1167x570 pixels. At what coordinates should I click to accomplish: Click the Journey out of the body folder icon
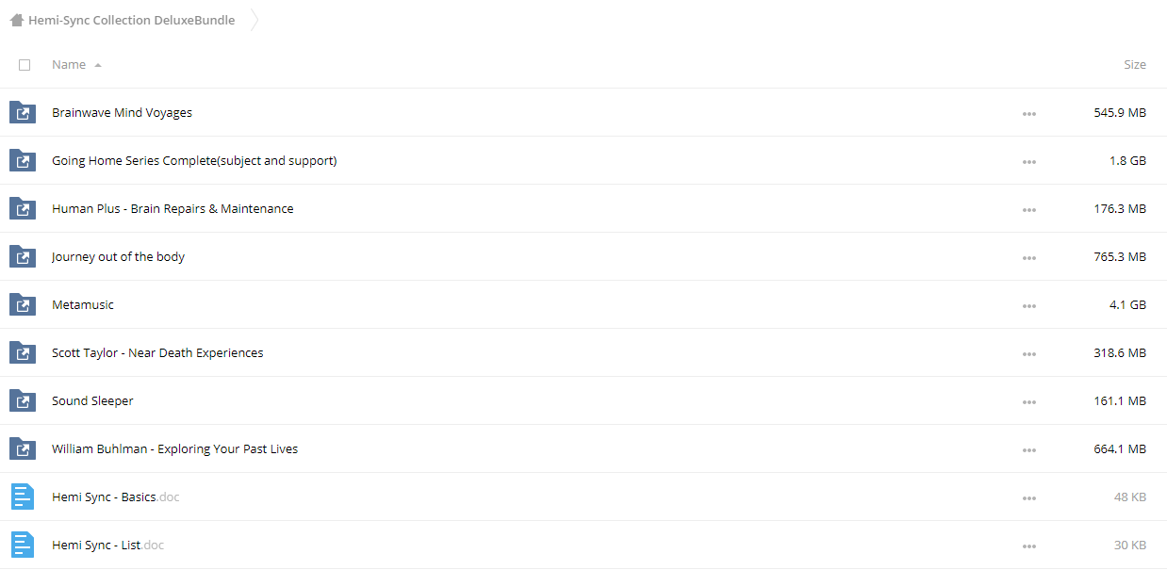coord(23,256)
